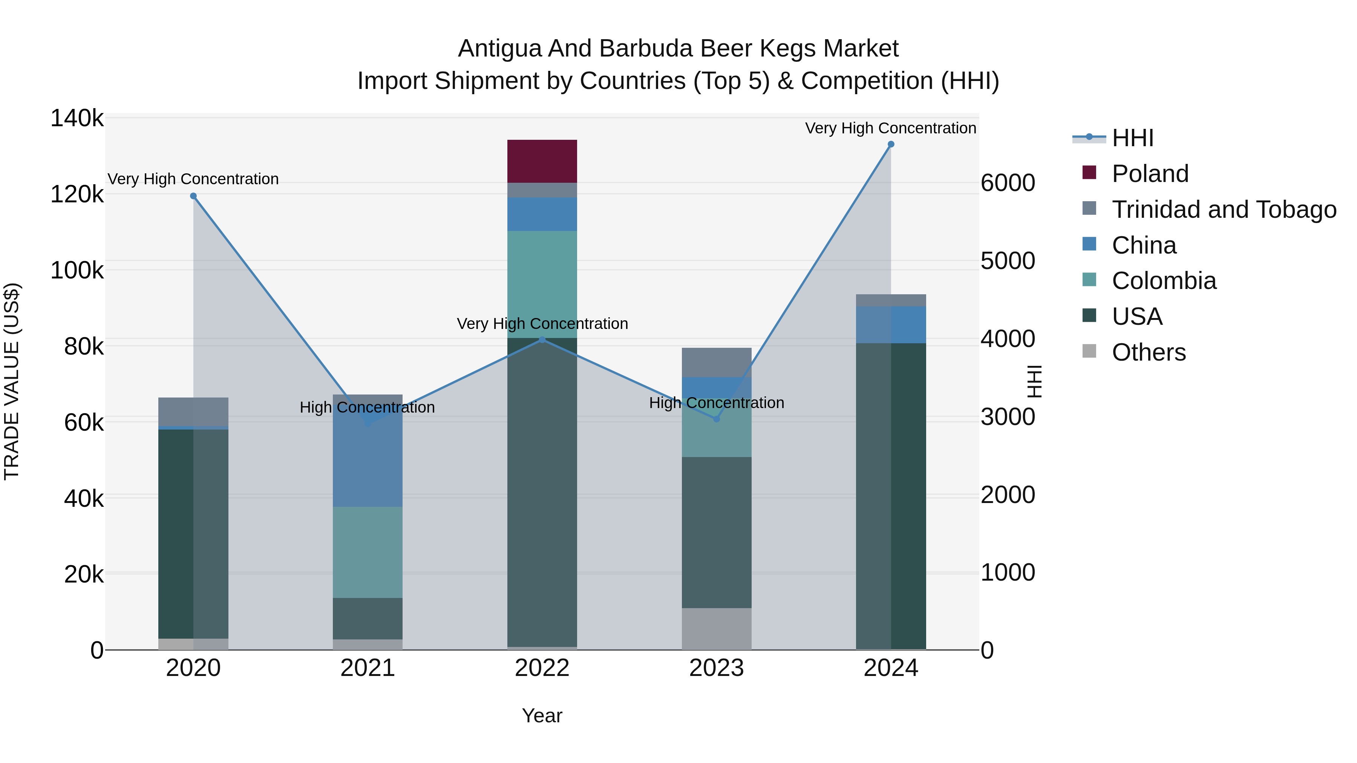
Task: Click the Trinidad and Tobago slate swatch
Action: (1089, 208)
